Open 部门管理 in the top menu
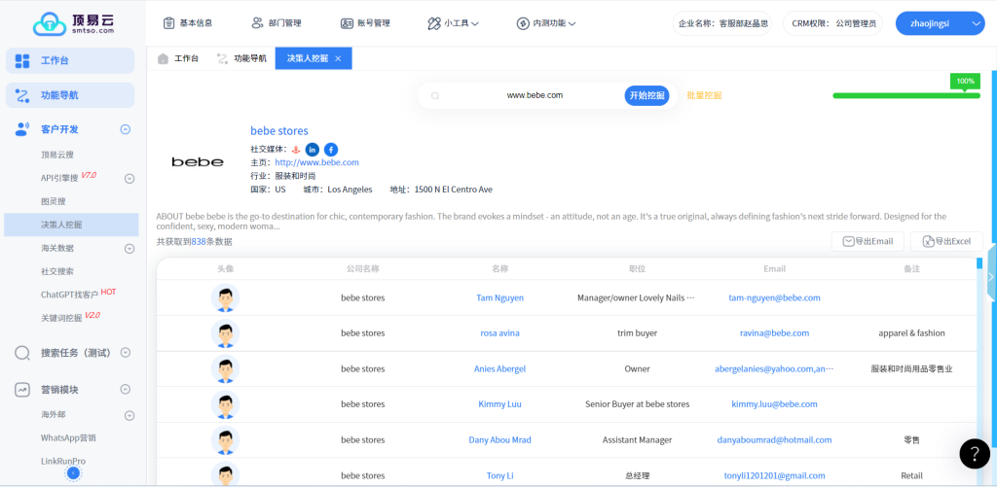 pos(277,23)
